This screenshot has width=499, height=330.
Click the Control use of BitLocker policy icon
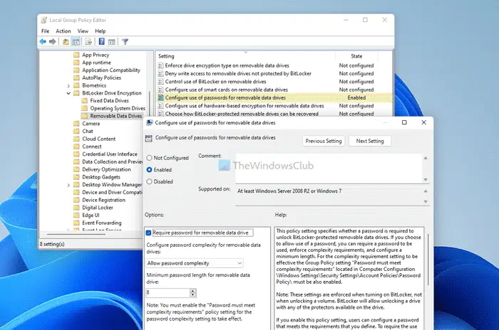coord(160,82)
